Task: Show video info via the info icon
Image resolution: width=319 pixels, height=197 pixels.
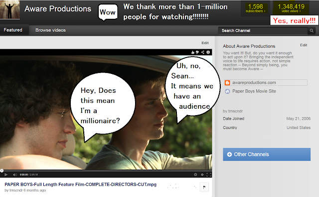Action: (x=208, y=52)
